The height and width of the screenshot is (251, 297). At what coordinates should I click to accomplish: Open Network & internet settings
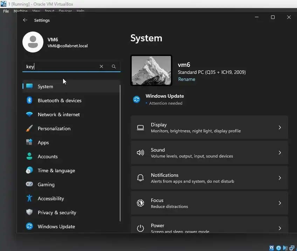click(x=71, y=114)
